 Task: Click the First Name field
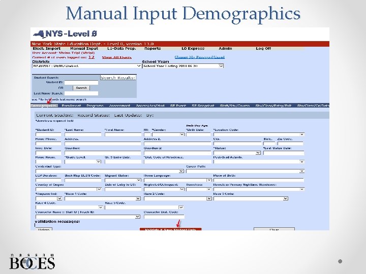coord(123,134)
